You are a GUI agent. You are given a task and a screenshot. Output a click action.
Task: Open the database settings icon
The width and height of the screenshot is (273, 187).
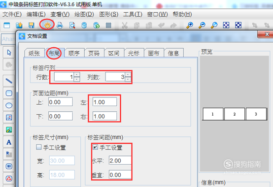point(84,26)
